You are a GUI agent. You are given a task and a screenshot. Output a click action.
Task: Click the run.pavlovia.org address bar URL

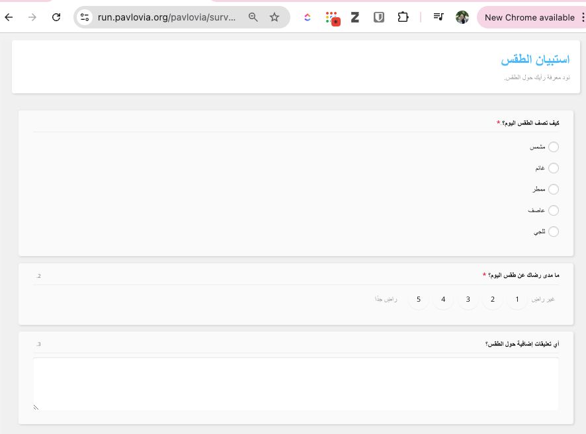click(167, 17)
